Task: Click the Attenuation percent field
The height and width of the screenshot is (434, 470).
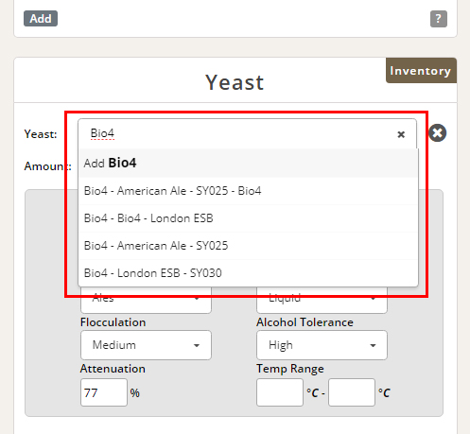Action: pyautogui.click(x=104, y=392)
